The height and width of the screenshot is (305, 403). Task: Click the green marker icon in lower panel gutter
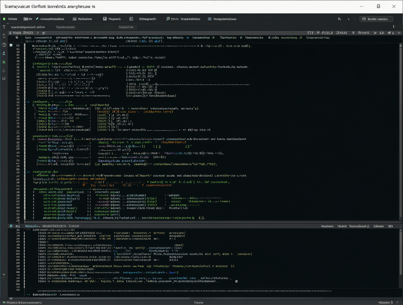tap(11, 226)
